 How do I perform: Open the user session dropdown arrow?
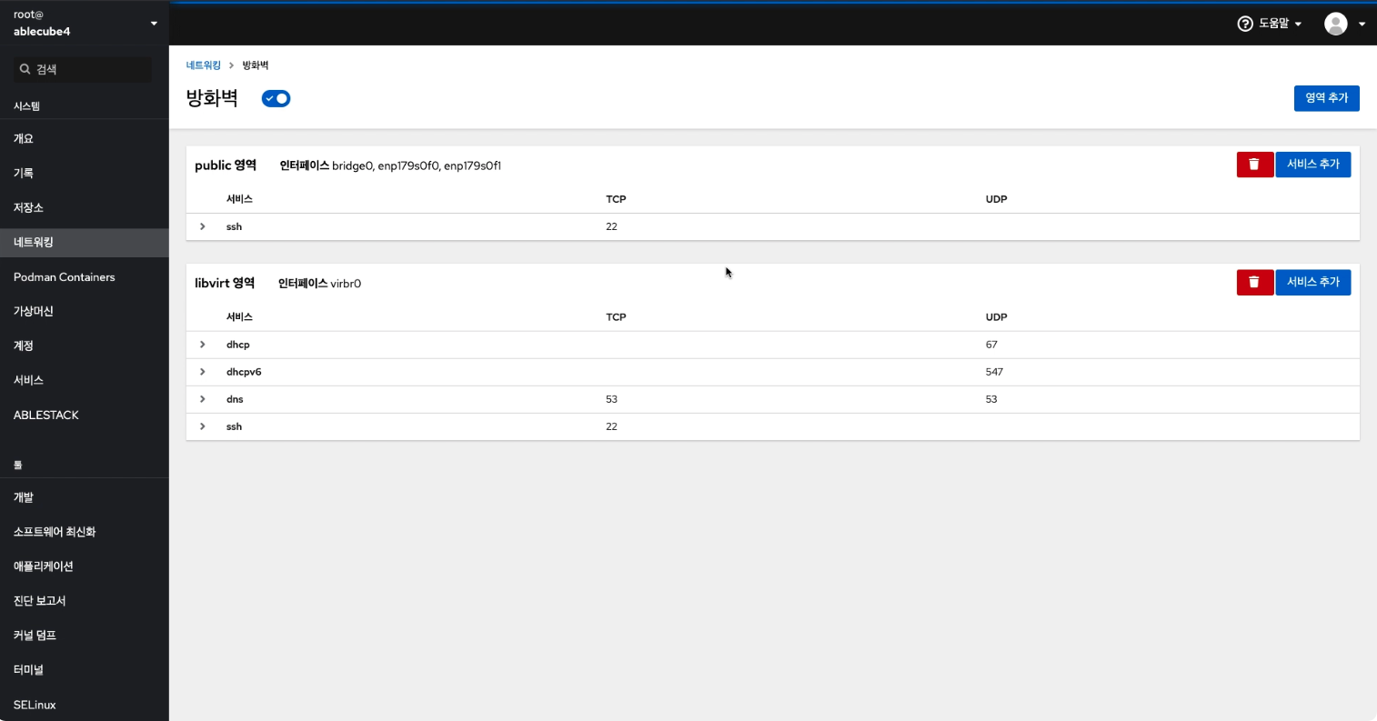click(x=1362, y=24)
